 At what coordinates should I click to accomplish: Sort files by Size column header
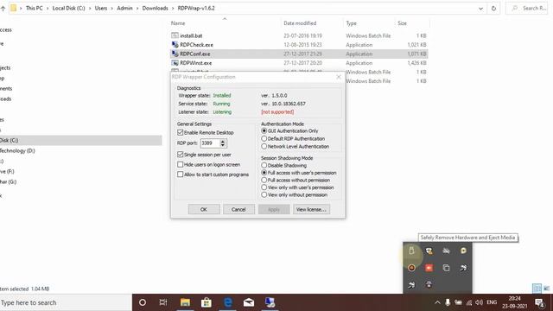click(402, 23)
